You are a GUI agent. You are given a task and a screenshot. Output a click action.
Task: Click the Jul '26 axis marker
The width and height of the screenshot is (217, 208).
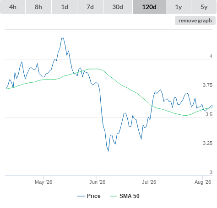[x=149, y=182]
